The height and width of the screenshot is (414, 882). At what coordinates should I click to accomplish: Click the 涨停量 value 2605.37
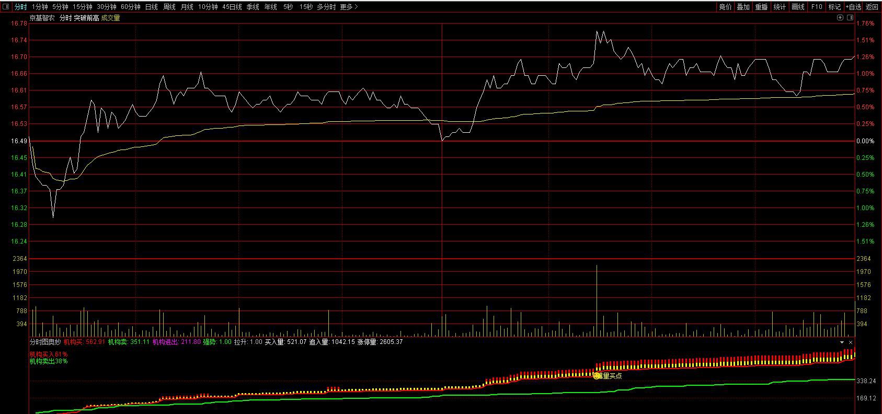pyautogui.click(x=391, y=342)
